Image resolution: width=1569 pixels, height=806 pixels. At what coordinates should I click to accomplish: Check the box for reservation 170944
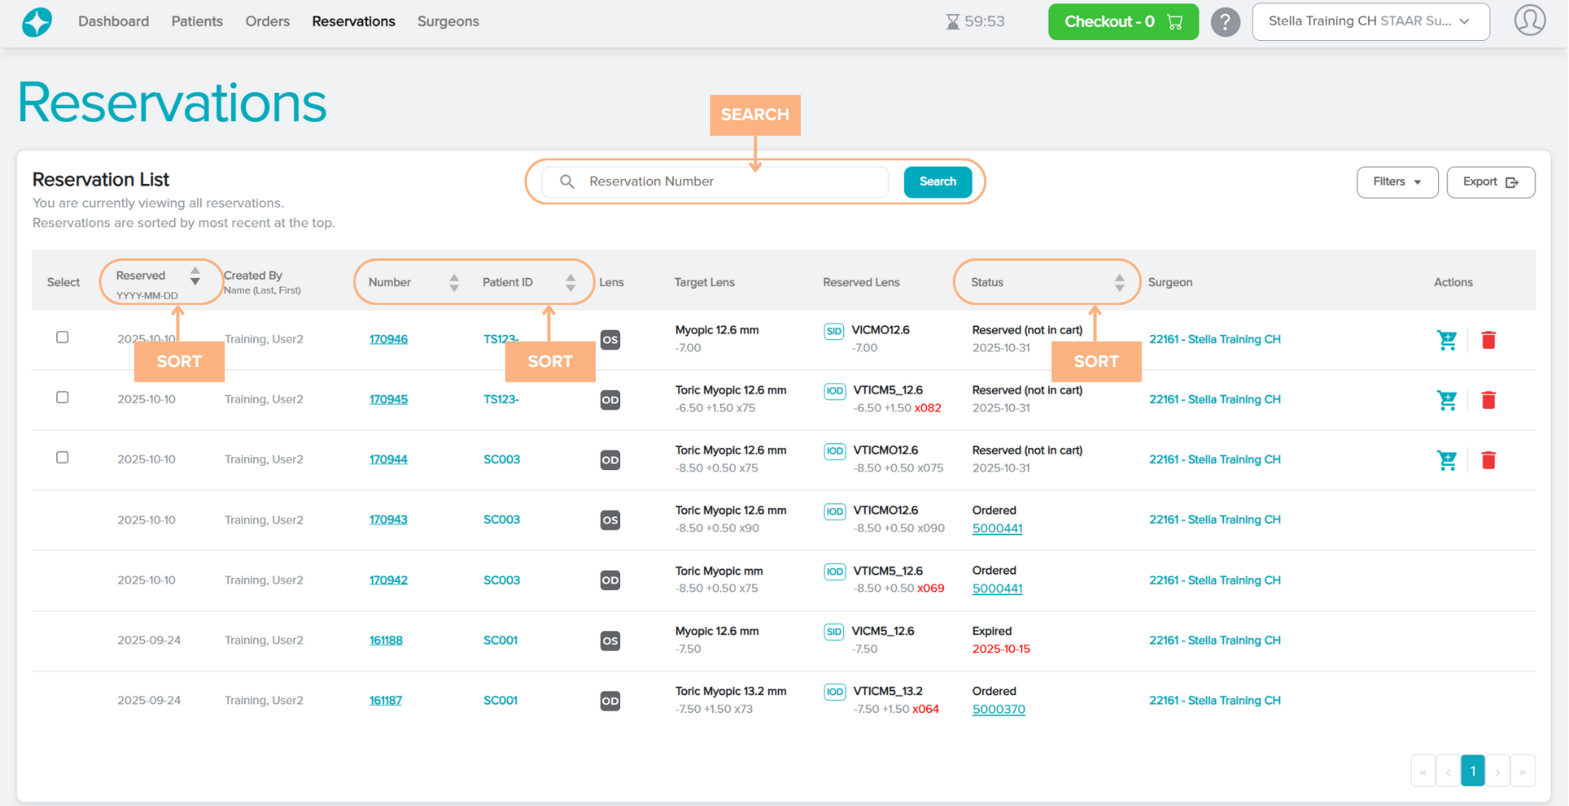pos(62,458)
